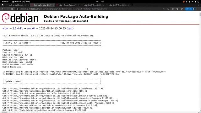Click the 'Build Type: any' line
This screenshot has width=201, height=113.
(12, 67)
